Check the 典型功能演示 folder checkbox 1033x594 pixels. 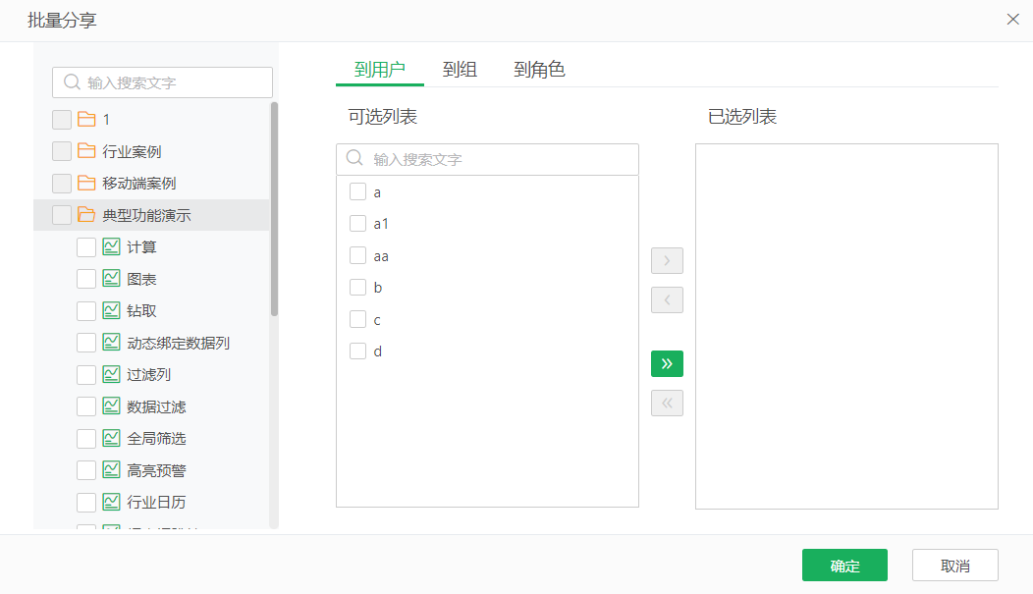pyautogui.click(x=62, y=215)
